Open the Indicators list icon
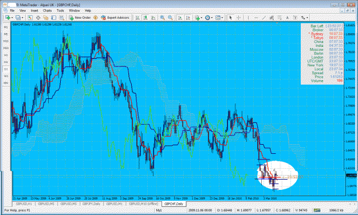This screenshot has height=215, width=358. click(x=197, y=18)
